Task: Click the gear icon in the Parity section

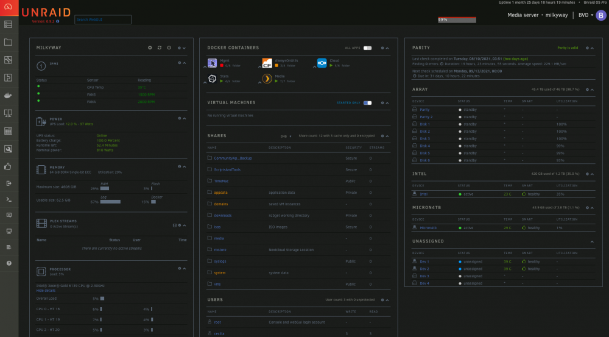Action: 587,48
